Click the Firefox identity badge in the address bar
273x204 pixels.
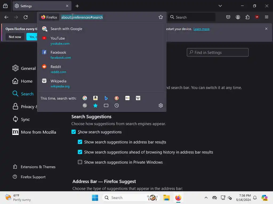(x=49, y=17)
